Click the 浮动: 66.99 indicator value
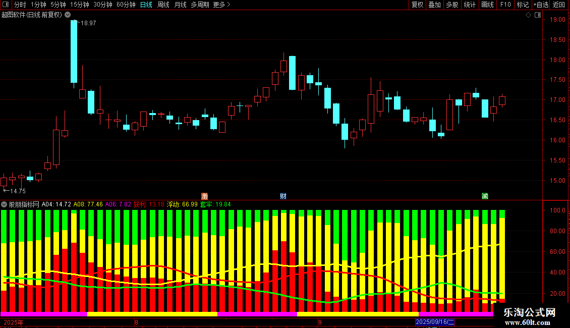The image size is (570, 328). [x=182, y=204]
